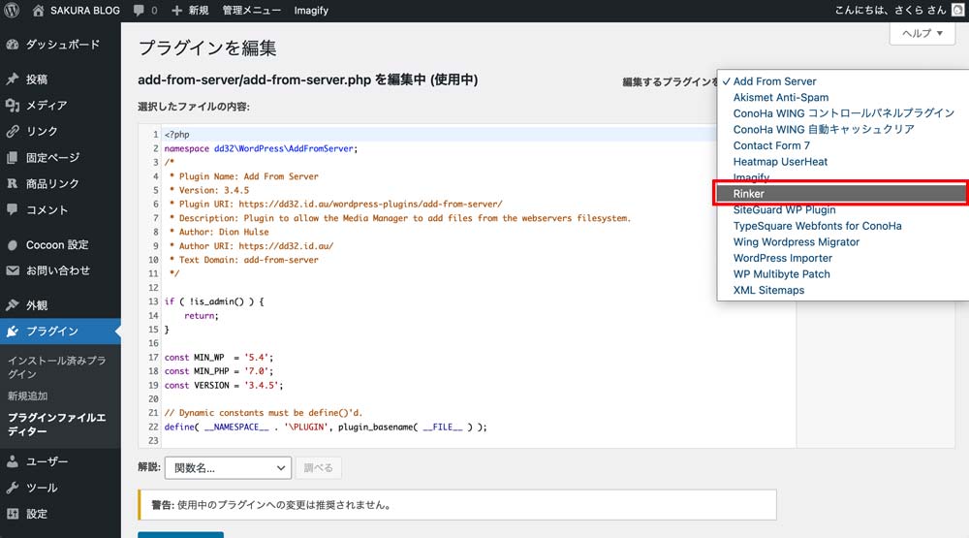This screenshot has width=969, height=538.
Task: Select SiteGuard WP Plugin option
Action: 842,209
